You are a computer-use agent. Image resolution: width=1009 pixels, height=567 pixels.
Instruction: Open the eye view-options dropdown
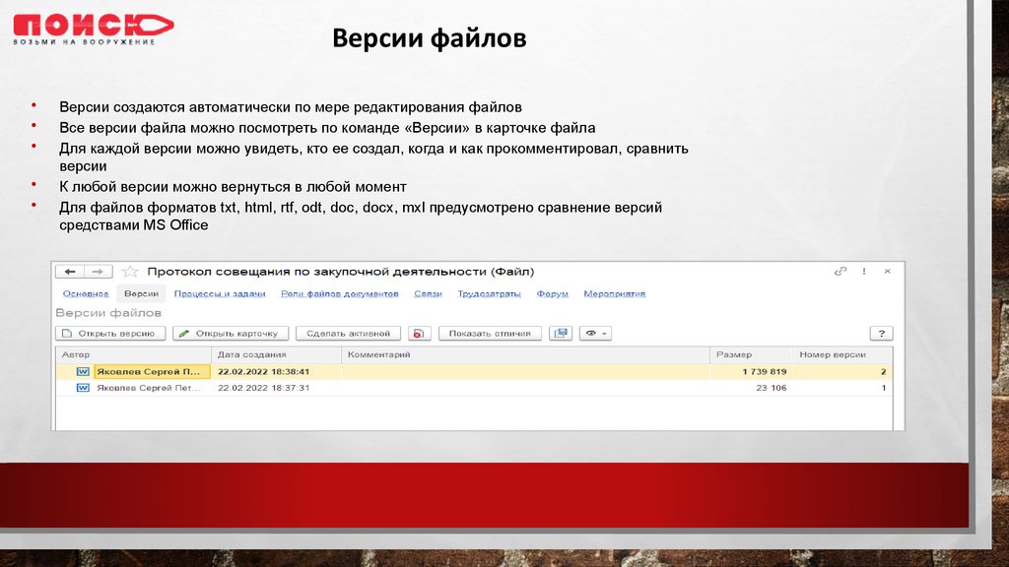tap(595, 334)
